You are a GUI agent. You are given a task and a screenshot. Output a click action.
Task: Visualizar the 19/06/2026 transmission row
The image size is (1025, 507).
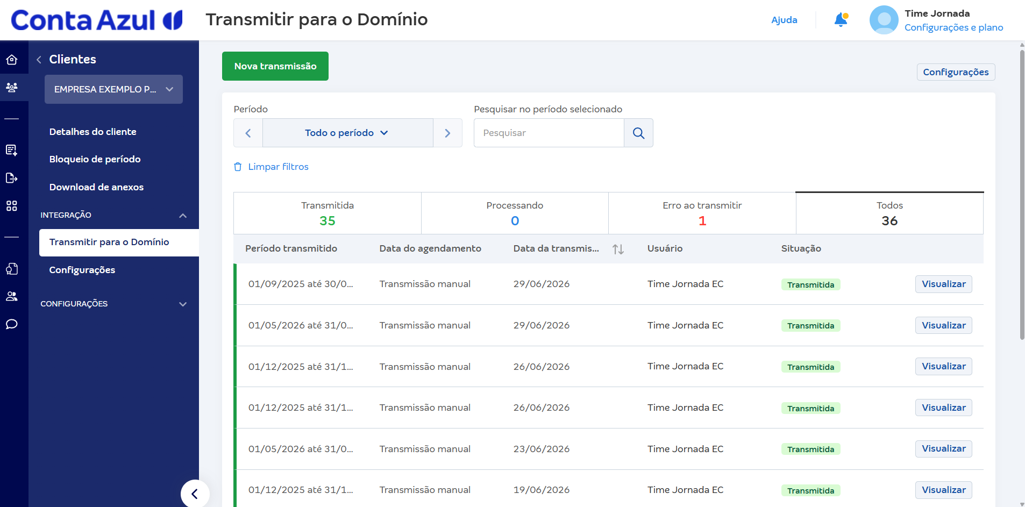click(943, 490)
